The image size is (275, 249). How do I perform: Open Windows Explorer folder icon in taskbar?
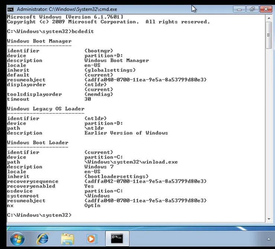[67, 238]
